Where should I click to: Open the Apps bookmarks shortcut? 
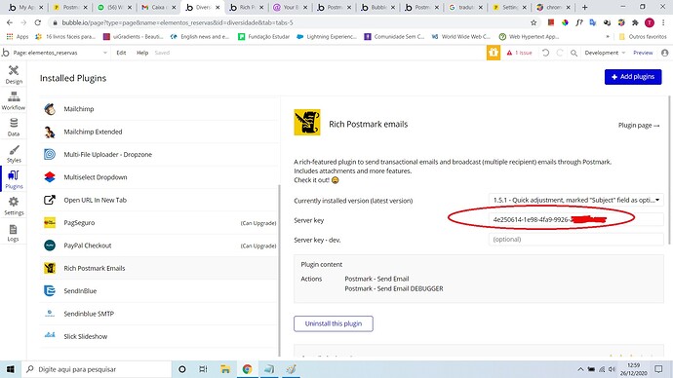click(x=18, y=37)
